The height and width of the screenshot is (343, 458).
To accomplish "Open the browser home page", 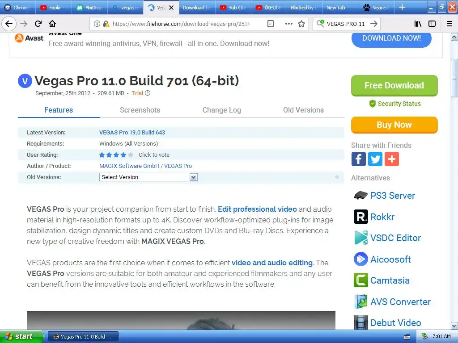I will [52, 24].
